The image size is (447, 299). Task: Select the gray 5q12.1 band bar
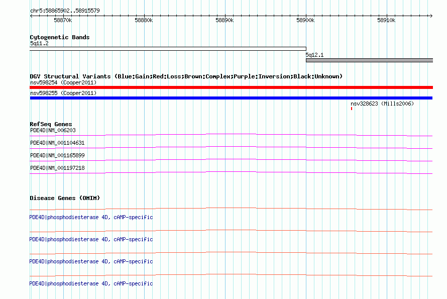[370, 60]
